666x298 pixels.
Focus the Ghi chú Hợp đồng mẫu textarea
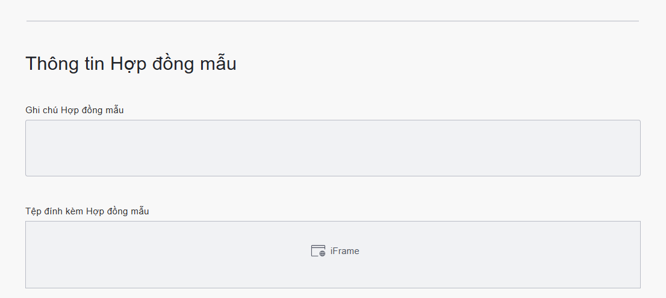[x=332, y=148]
